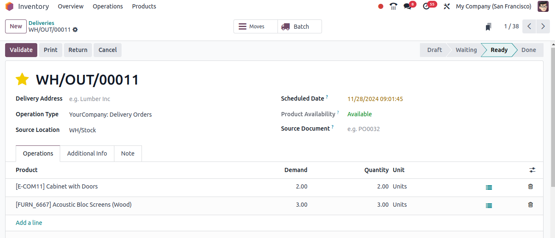Set the status to Done stage
The width and height of the screenshot is (555, 238).
(528, 50)
